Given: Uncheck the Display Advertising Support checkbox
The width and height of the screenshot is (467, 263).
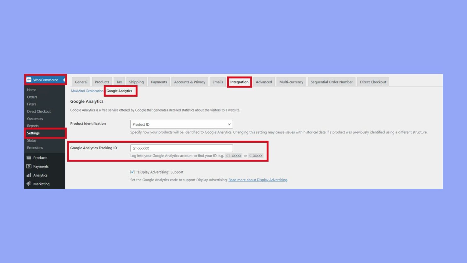Looking at the screenshot, I should pos(132,172).
